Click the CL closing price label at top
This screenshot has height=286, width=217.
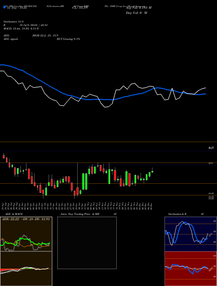[x=80, y=8]
